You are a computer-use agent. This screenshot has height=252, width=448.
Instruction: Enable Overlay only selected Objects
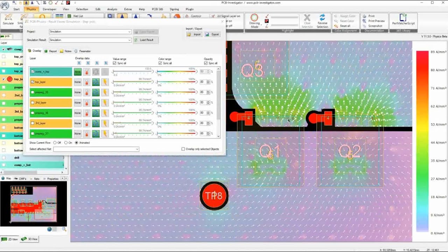[x=183, y=149]
